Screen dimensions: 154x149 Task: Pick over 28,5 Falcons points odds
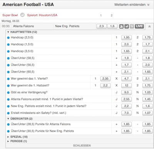(126, 124)
